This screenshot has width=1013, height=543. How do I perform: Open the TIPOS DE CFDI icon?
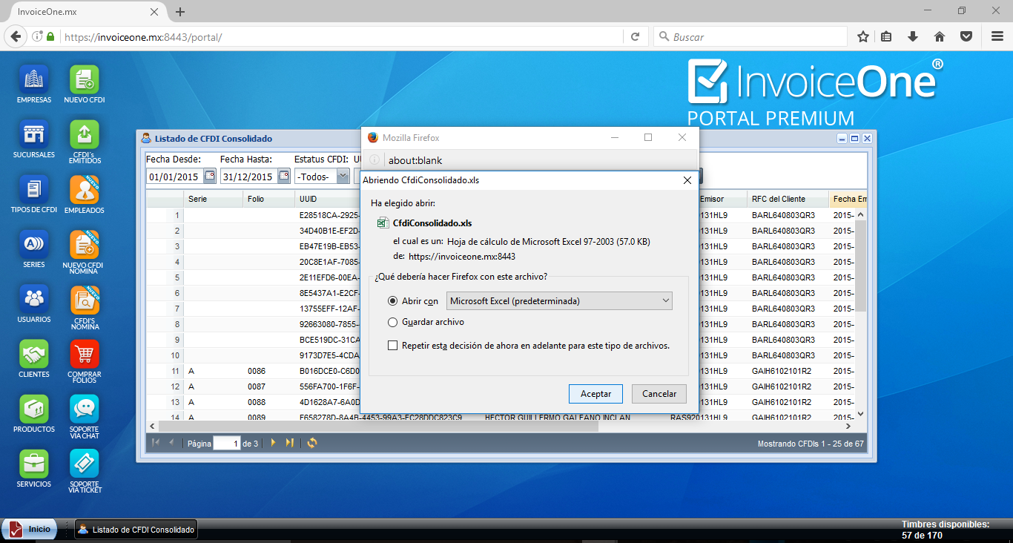point(34,190)
